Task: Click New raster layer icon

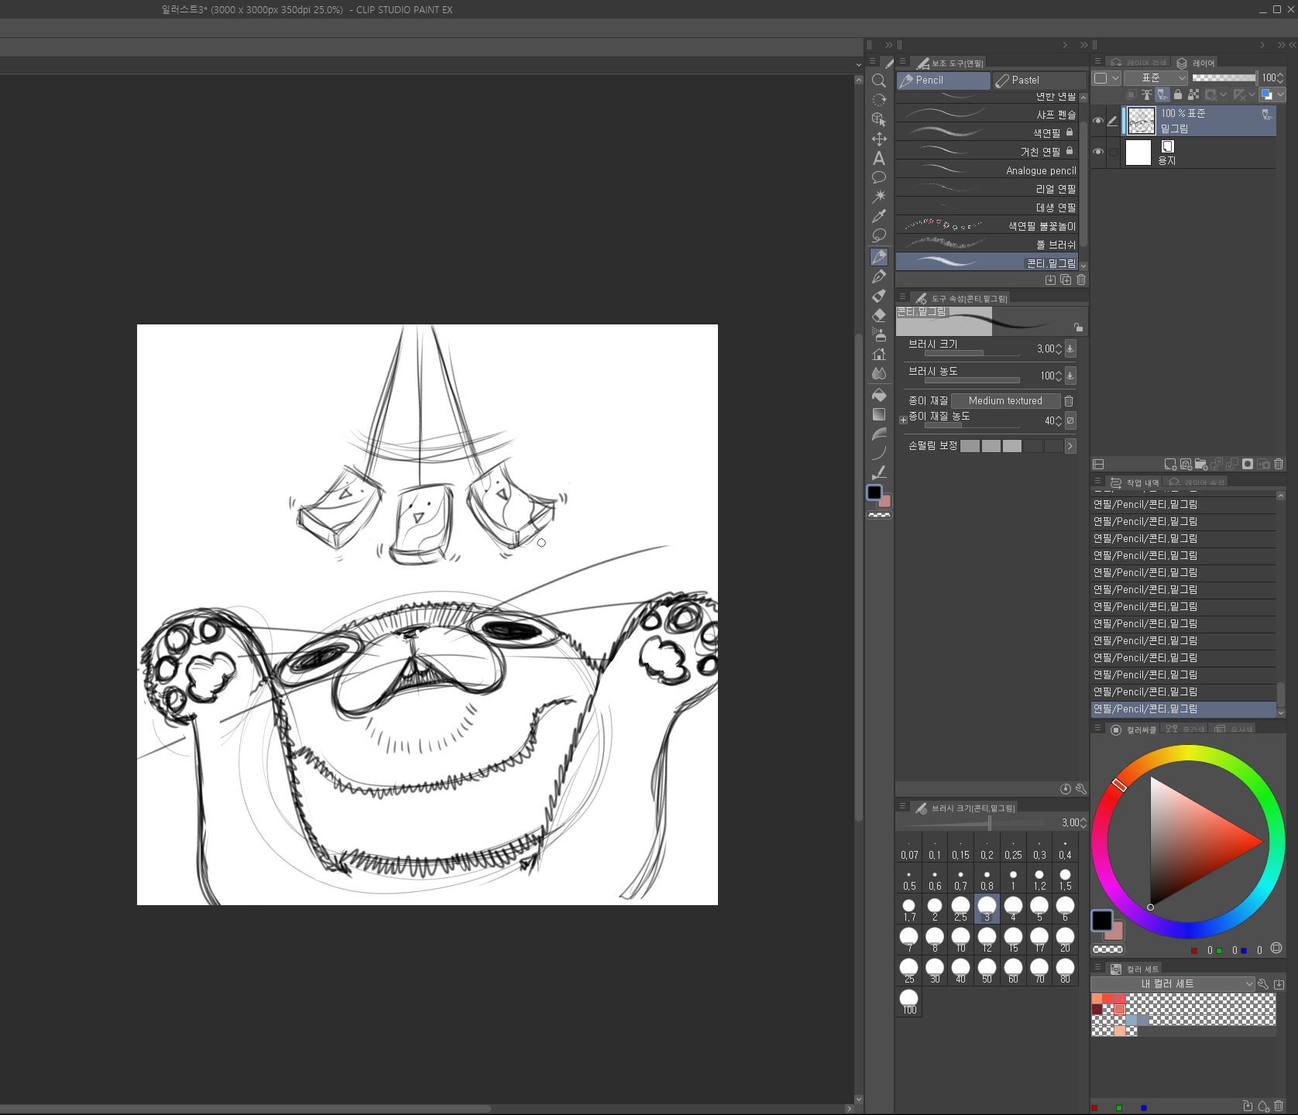Action: point(1170,465)
